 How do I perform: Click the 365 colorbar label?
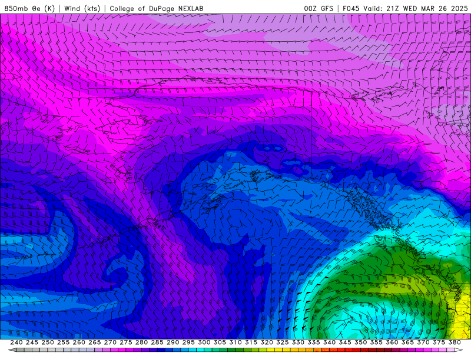407,342
